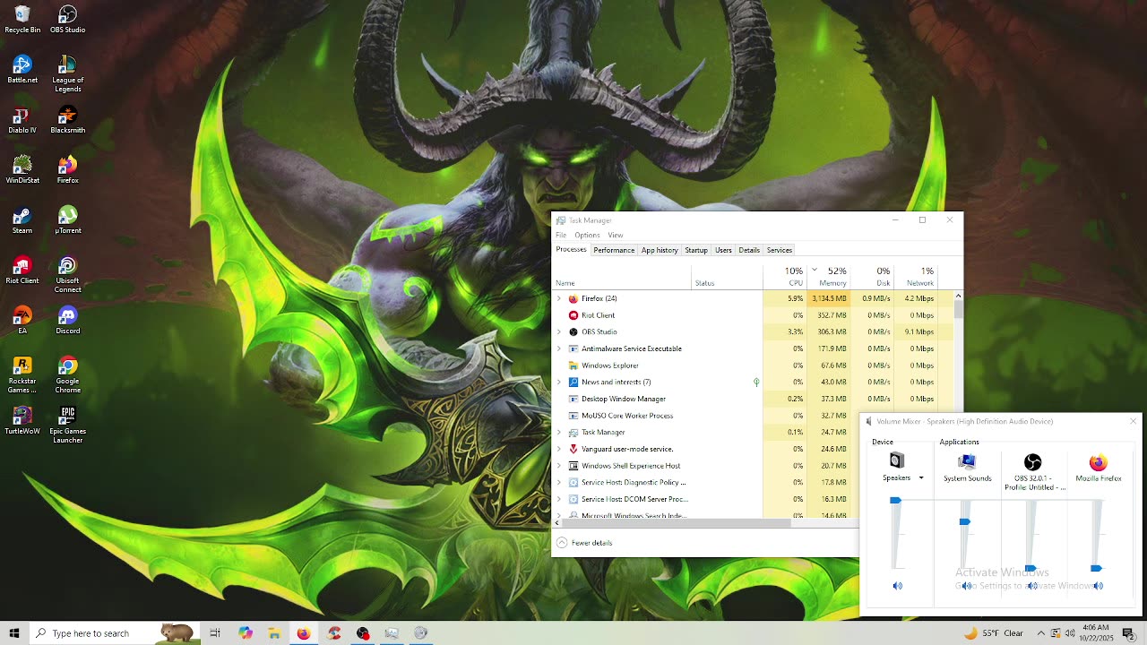The height and width of the screenshot is (645, 1147).
Task: Expand the Task Manager process row
Action: [559, 432]
